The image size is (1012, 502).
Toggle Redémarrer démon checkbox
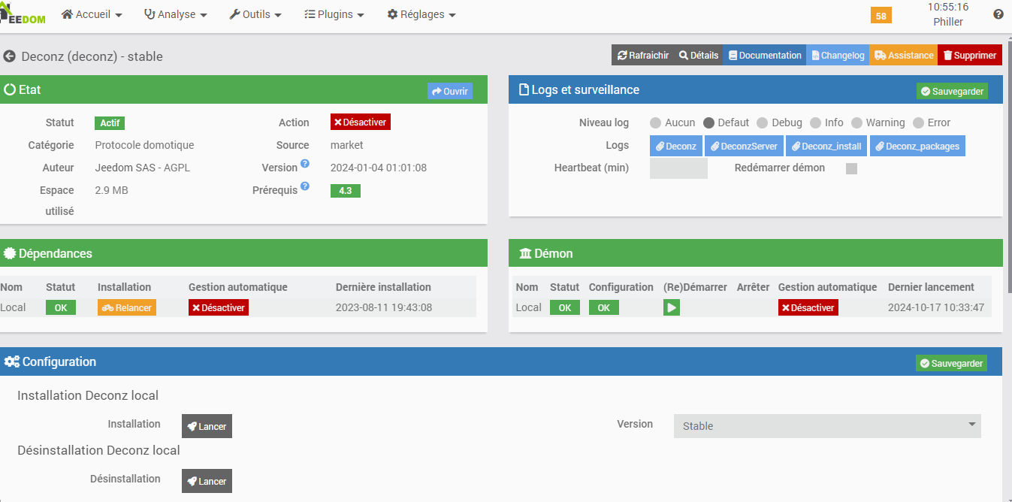(x=851, y=168)
